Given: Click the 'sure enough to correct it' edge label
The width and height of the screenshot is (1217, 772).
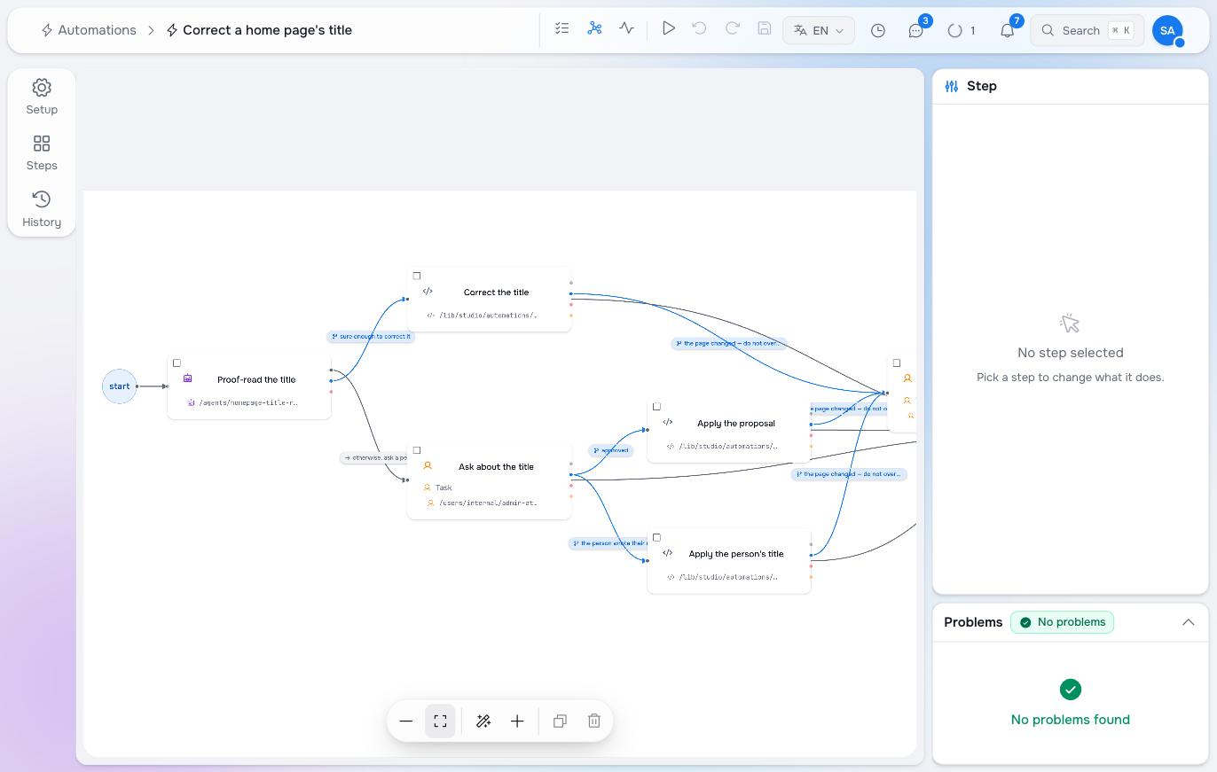Looking at the screenshot, I should coord(371,337).
